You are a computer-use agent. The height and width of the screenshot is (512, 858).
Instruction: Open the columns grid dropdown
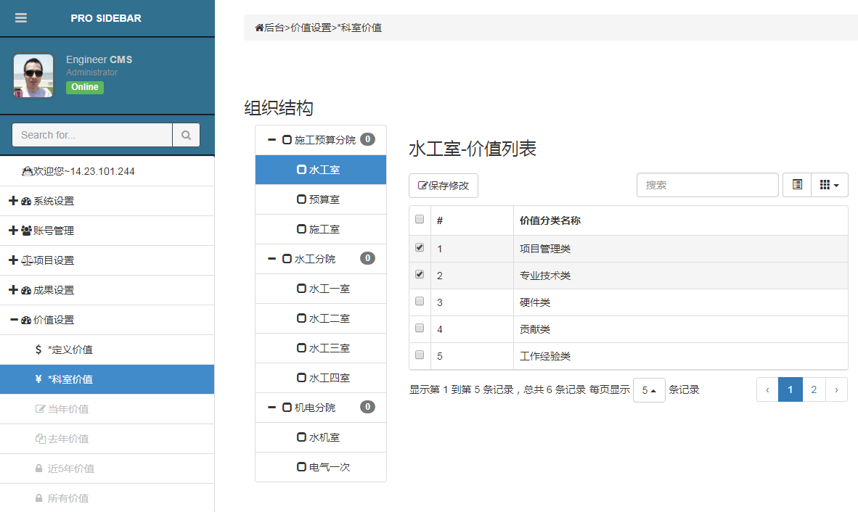click(829, 185)
